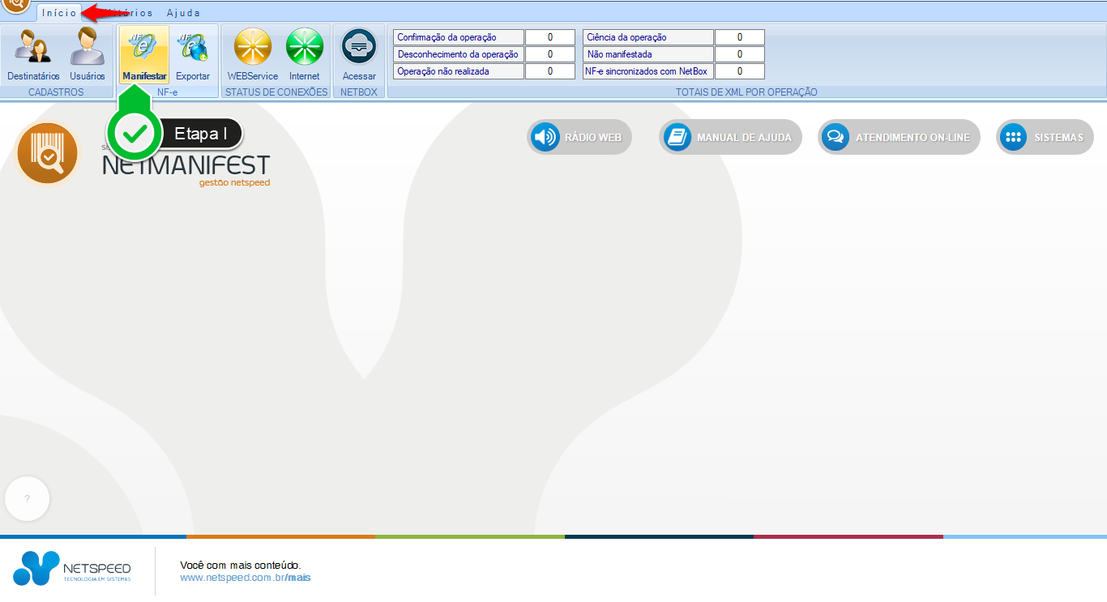Viewport: 1107px width, 602px height.
Task: Click the orange NetManifest barcode logo
Action: click(48, 152)
